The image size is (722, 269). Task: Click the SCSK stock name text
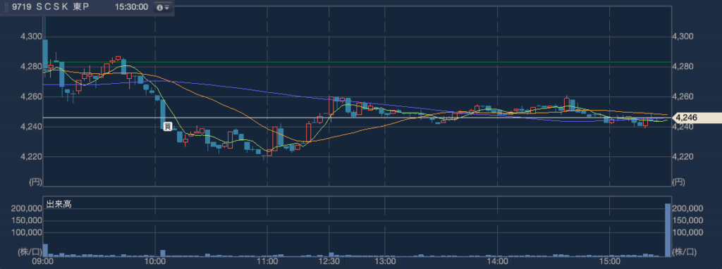pos(52,7)
